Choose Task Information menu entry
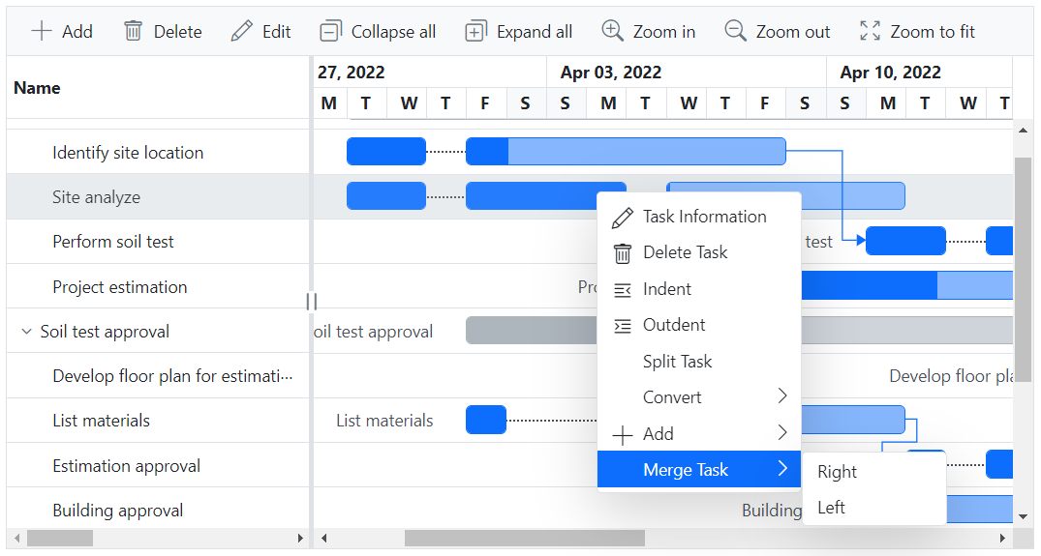1041x556 pixels. coord(699,217)
